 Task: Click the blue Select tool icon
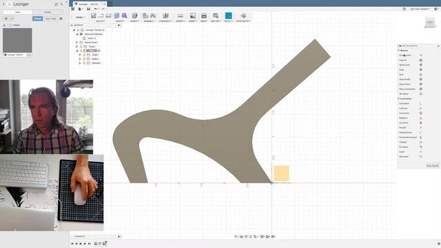(229, 16)
